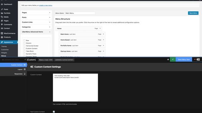Click the Comments menu label in sidebar
This screenshot has width=202, height=113.
8,24
